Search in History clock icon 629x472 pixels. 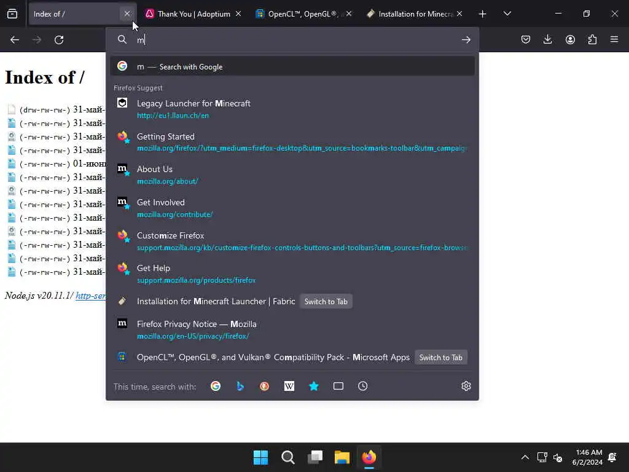tap(362, 386)
